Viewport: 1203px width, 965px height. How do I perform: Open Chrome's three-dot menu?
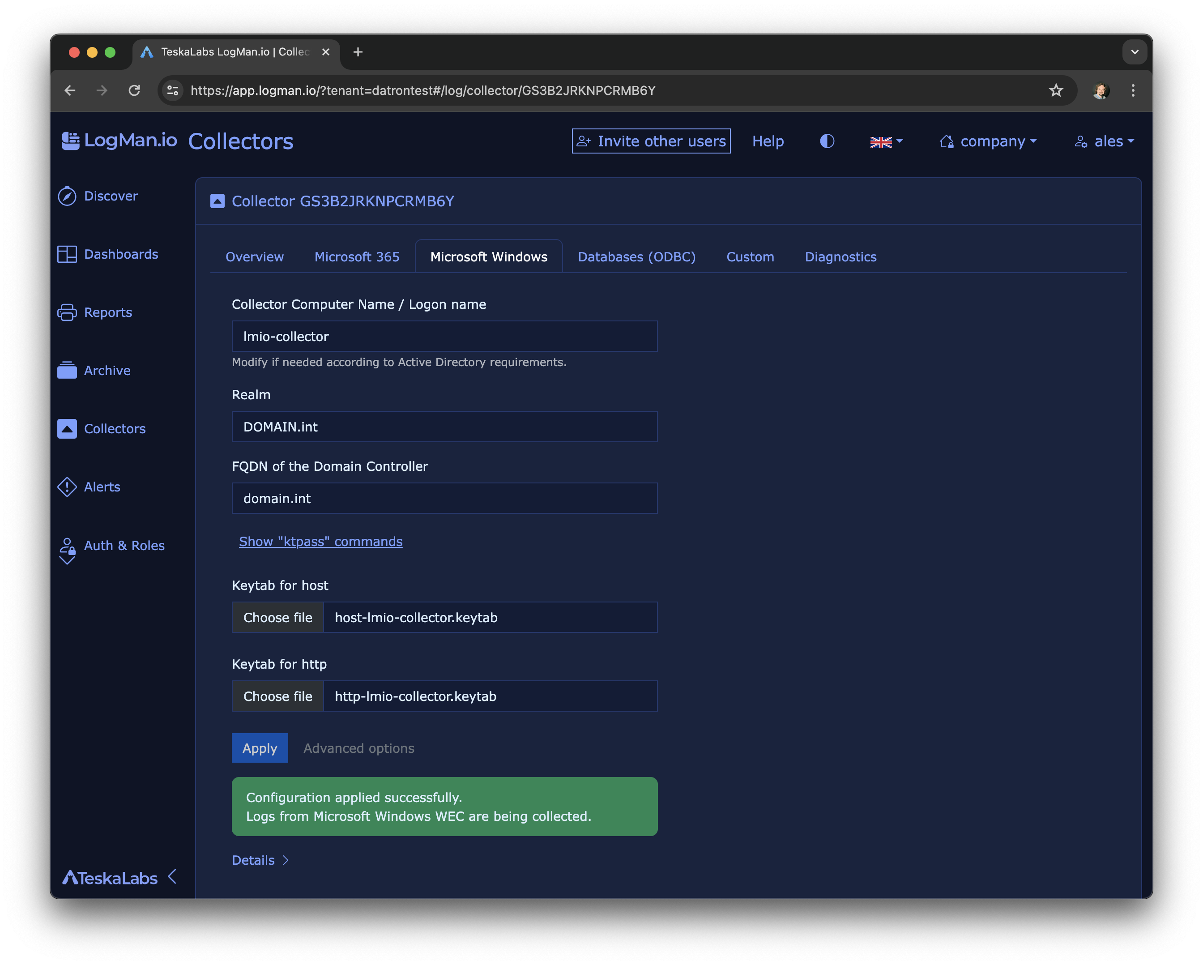coord(1133,90)
